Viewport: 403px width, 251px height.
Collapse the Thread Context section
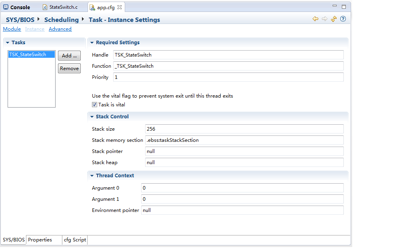(x=92, y=176)
